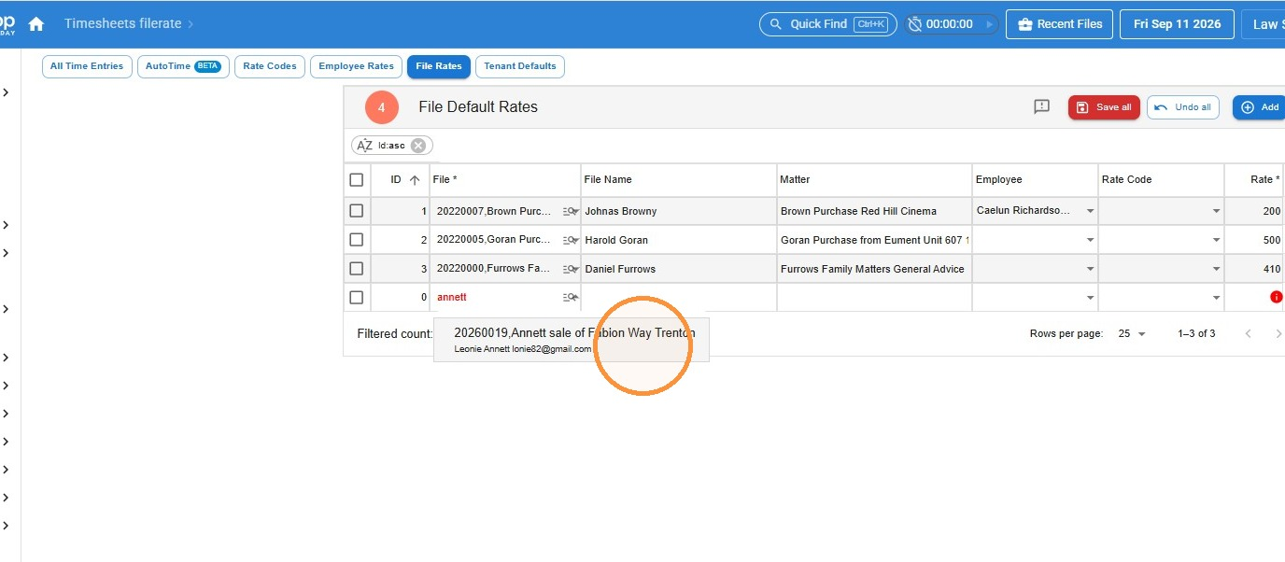Toggle the select-all header checkbox
Screen dimensions: 1285x562
coord(356,179)
